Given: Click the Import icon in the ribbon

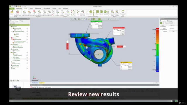Looking at the screenshot, I should pyautogui.click(x=12, y=12).
